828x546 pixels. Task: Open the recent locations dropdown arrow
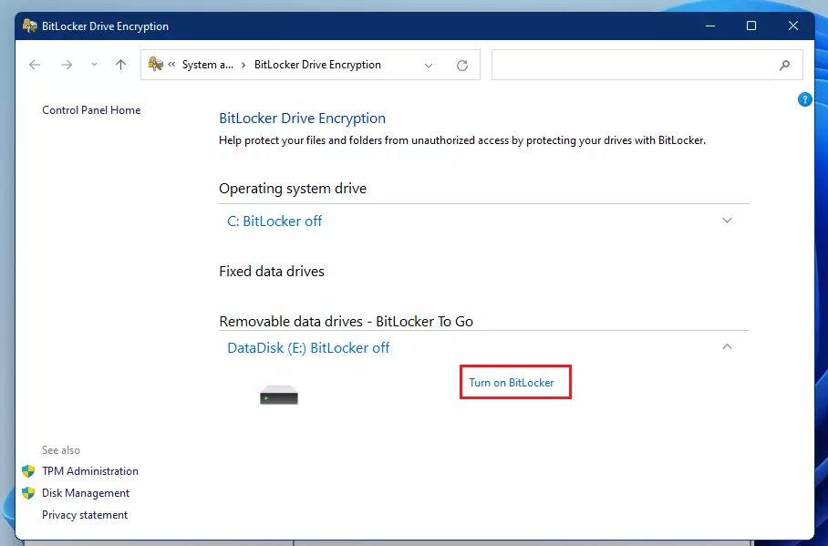(x=94, y=65)
